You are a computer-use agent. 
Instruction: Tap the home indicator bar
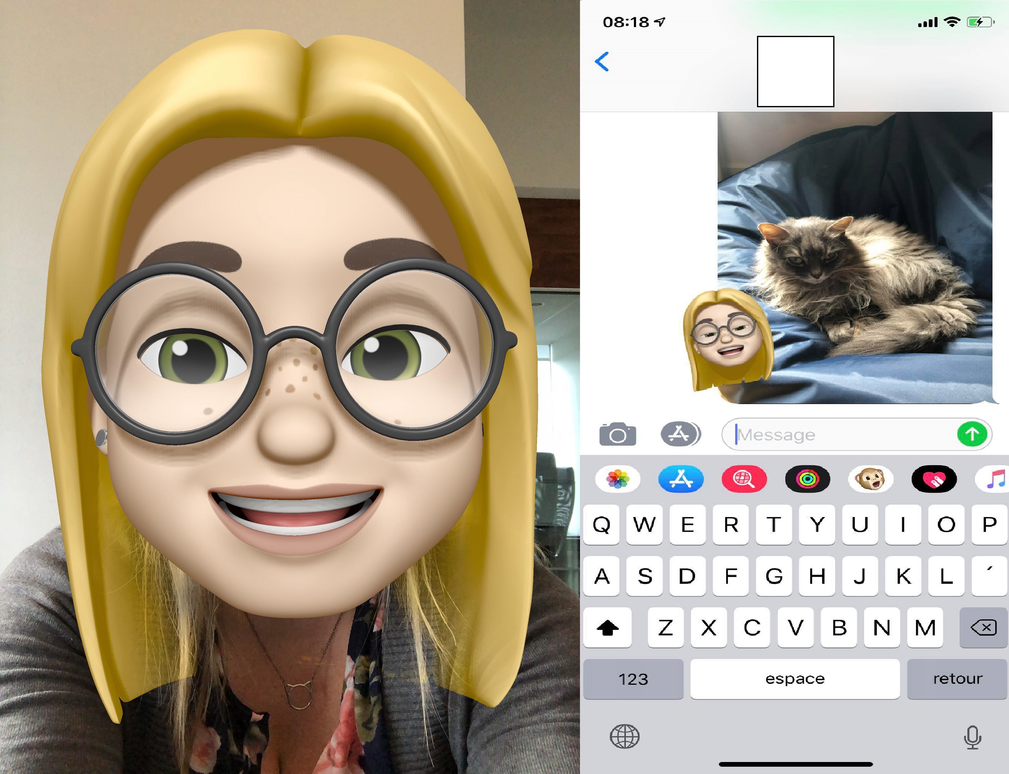(x=796, y=765)
